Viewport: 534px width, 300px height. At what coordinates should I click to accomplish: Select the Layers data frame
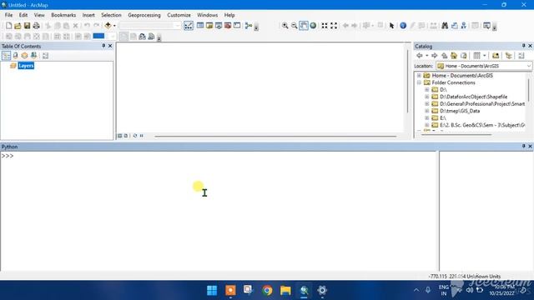click(x=26, y=66)
